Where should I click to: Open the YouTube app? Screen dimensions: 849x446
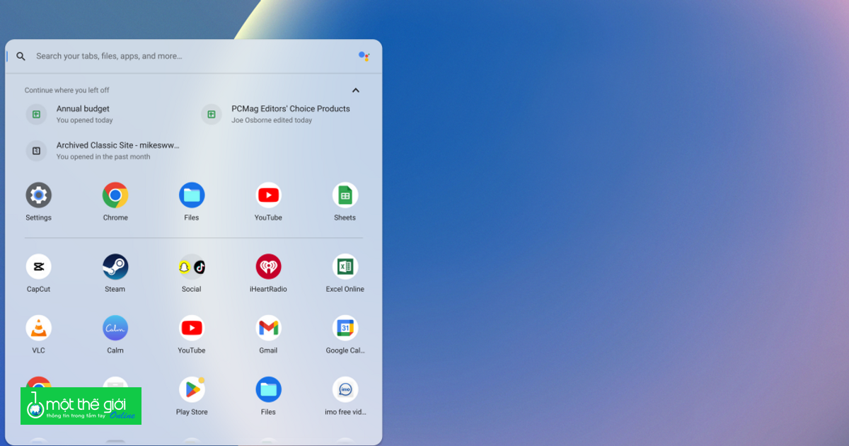click(268, 194)
